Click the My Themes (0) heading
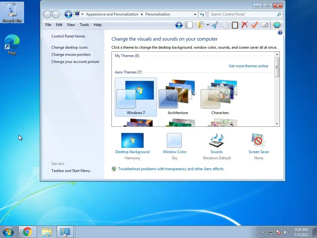This screenshot has width=317, height=238. [x=127, y=56]
